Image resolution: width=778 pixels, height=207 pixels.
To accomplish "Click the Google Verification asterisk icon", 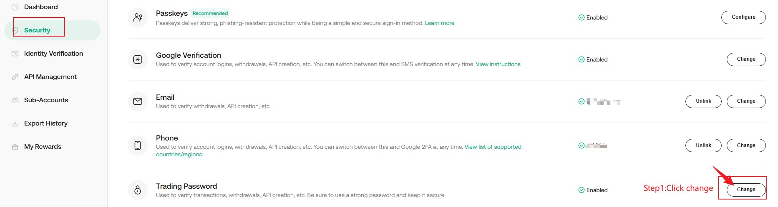I will (x=138, y=59).
